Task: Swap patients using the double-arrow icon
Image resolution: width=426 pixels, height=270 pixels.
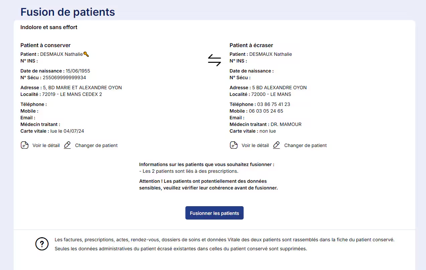Action: (x=214, y=60)
